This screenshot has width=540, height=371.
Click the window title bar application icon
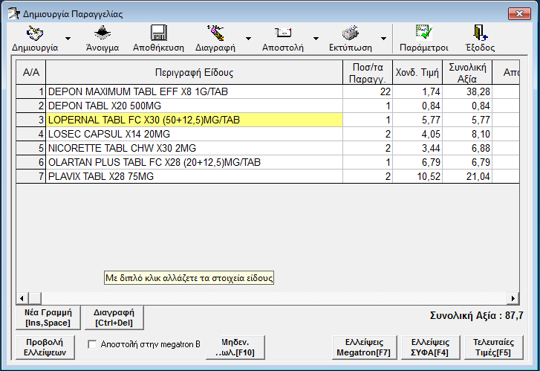tap(14, 14)
